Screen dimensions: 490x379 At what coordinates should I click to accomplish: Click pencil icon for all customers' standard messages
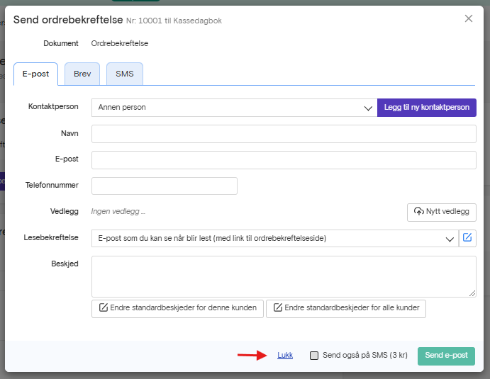278,307
